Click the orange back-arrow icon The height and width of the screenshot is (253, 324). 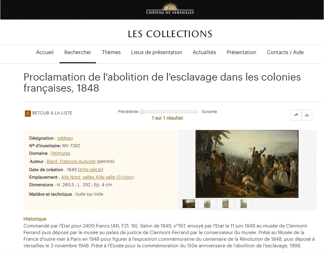28,113
